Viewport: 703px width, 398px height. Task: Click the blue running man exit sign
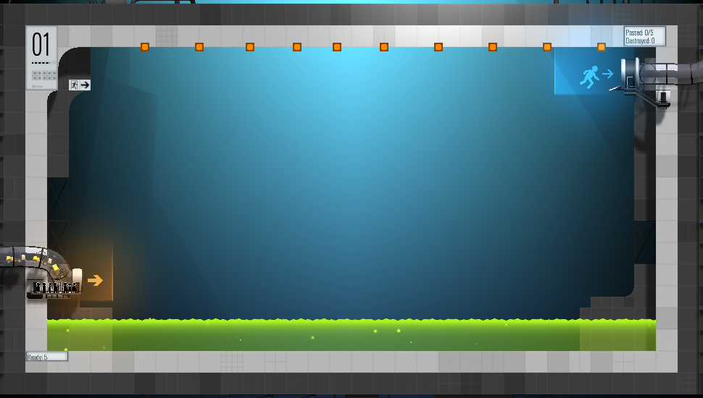[589, 77]
